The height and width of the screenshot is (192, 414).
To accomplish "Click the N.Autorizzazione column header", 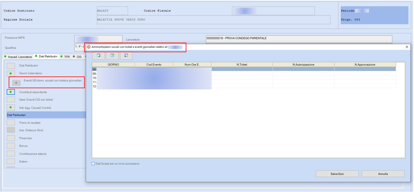I will coord(303,64).
